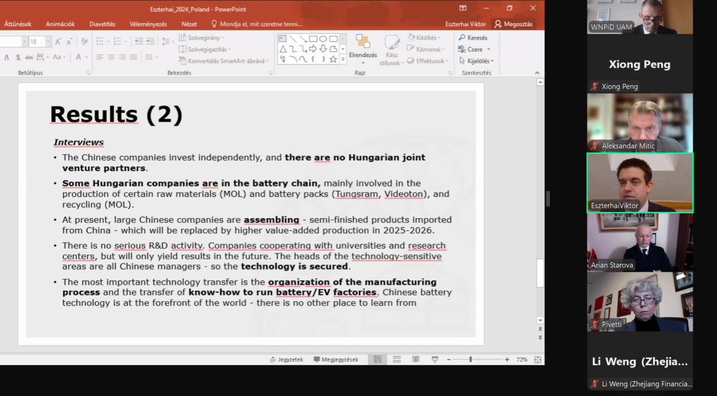The height and width of the screenshot is (396, 717).
Task: Click the Clear Formatting eraser icon
Action: coord(85,42)
